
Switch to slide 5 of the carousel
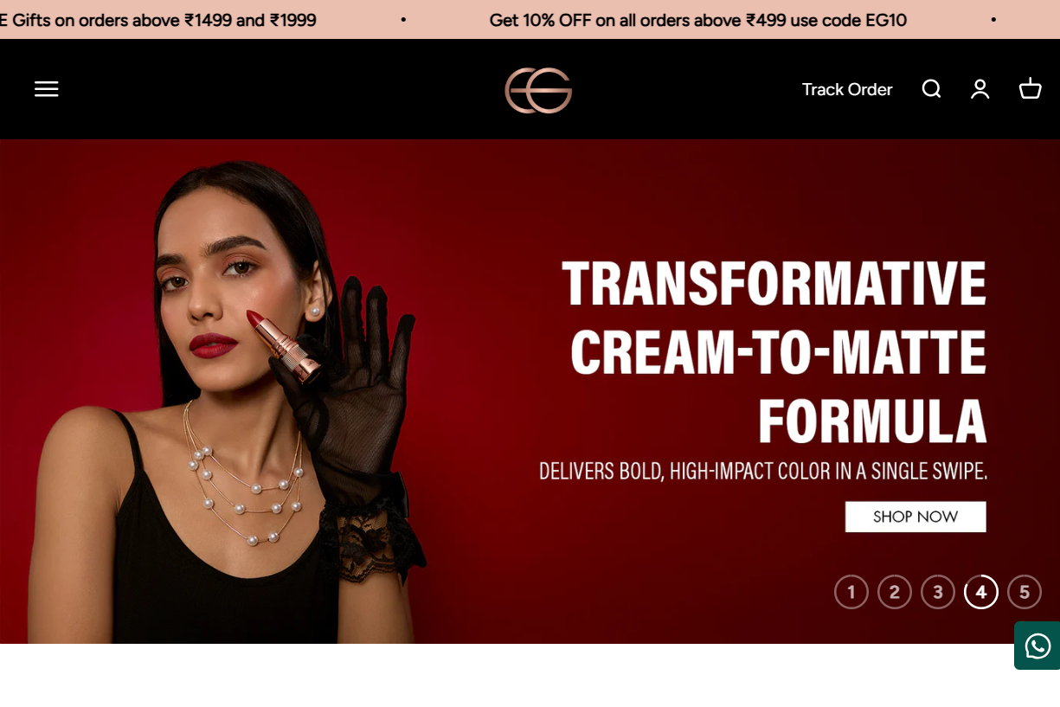point(1025,592)
